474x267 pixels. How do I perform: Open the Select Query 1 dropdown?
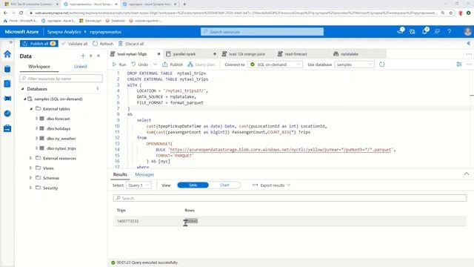coord(138,185)
